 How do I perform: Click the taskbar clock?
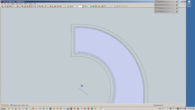(x=190, y=109)
